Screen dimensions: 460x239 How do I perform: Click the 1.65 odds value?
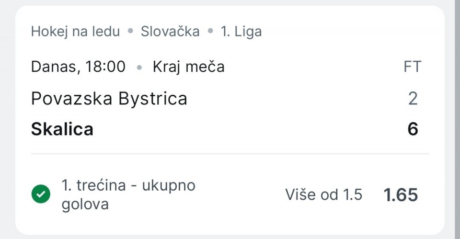[x=401, y=195]
